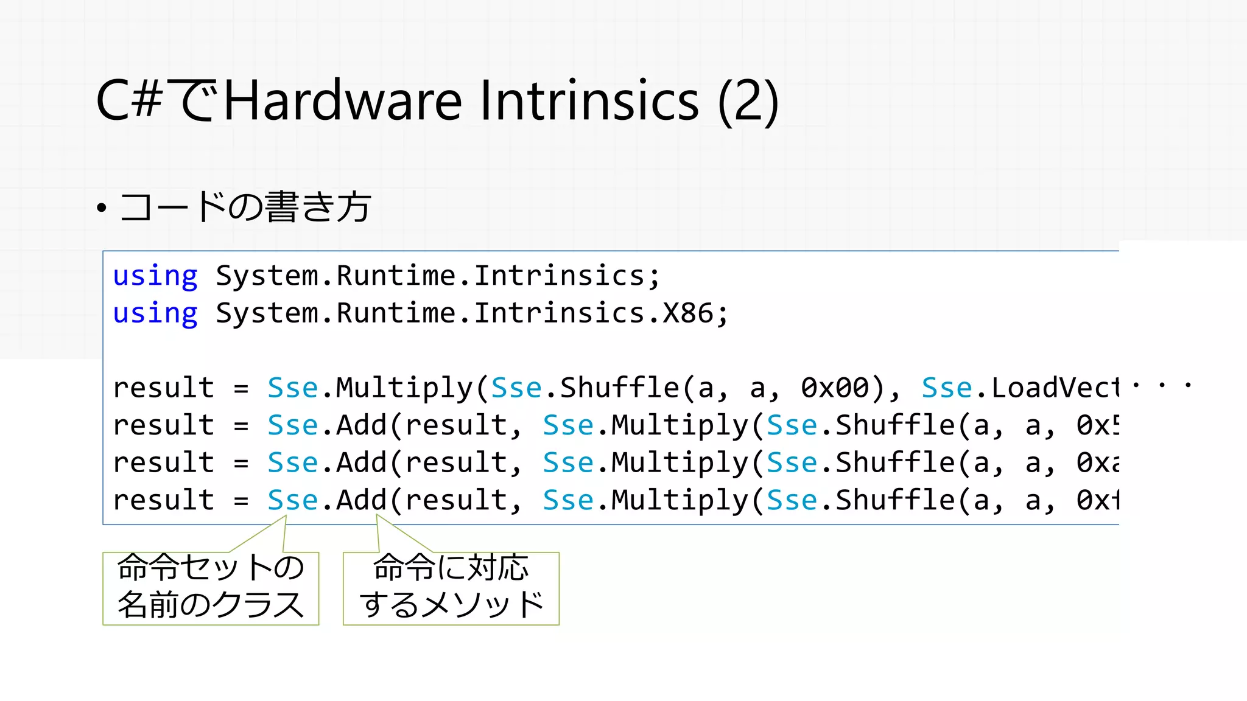Click the slide title 'C#でHardware Intrinsics (2)'
The height and width of the screenshot is (701, 1247).
coord(437,100)
